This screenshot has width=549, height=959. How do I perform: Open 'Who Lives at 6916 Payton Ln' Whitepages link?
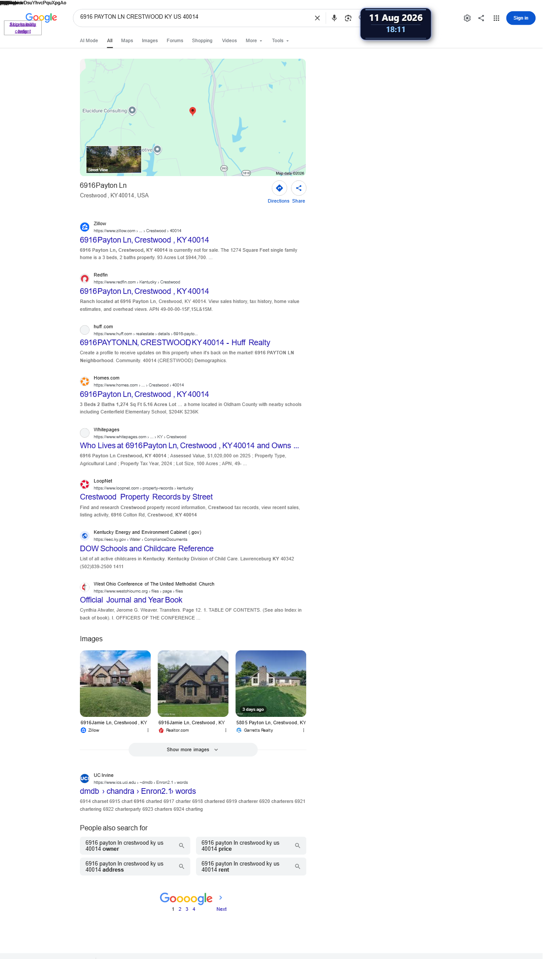click(x=189, y=446)
